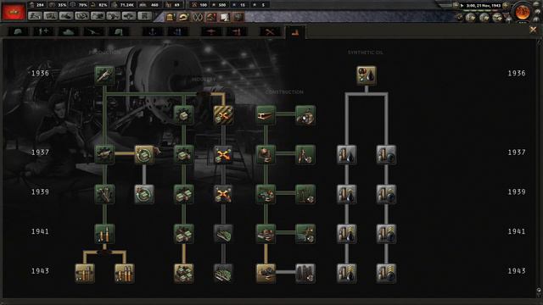Select the 1937 Equipment Conversion tech
The height and width of the screenshot is (305, 543).
[144, 154]
